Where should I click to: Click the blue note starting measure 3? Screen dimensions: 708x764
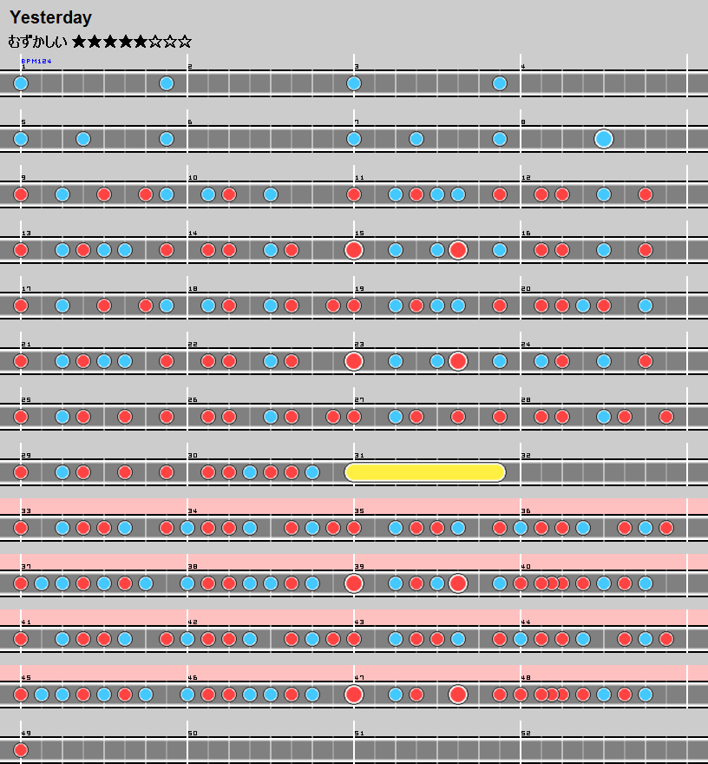(x=353, y=83)
